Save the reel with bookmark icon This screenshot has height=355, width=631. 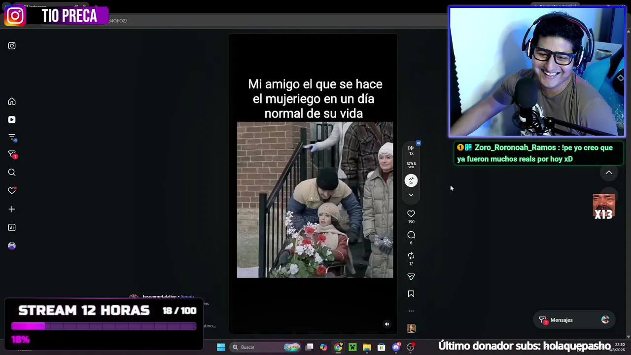click(x=411, y=294)
